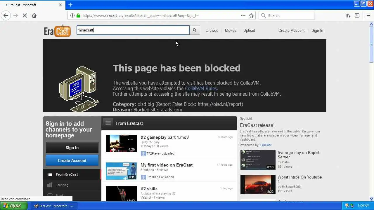Focus the EraCast minecraft search field

point(133,30)
